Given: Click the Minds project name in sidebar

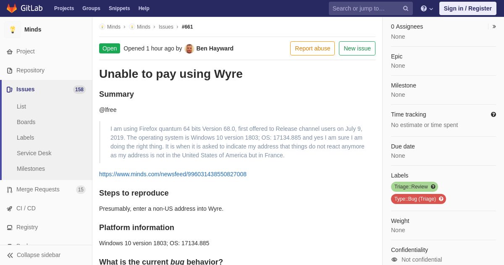Looking at the screenshot, I should (33, 29).
